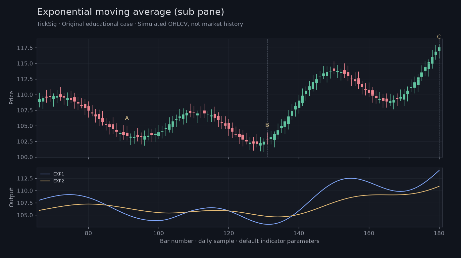Click the 105.0 tick label in the Output pane
The image size is (461, 258).
25,215
